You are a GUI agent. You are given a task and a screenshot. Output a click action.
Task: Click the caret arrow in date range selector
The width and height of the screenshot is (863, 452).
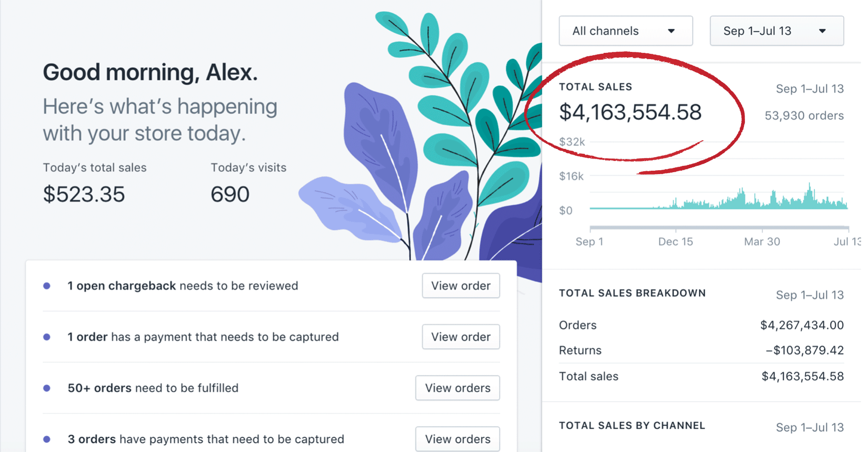pyautogui.click(x=822, y=31)
